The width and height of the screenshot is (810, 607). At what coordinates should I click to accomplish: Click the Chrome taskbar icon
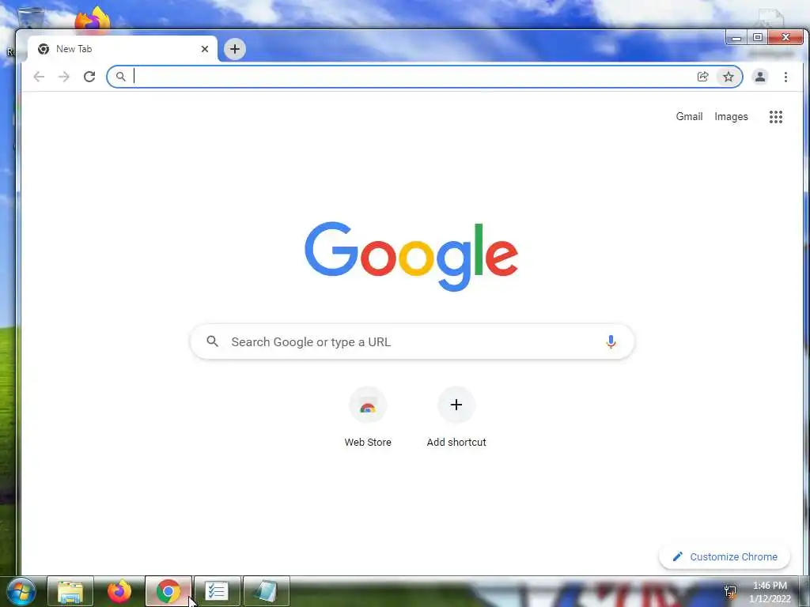(168, 591)
